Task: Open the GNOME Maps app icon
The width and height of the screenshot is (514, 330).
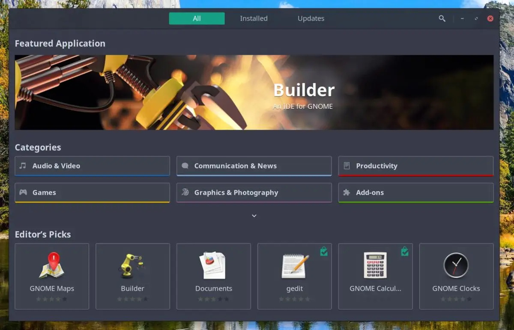Action: (x=52, y=266)
